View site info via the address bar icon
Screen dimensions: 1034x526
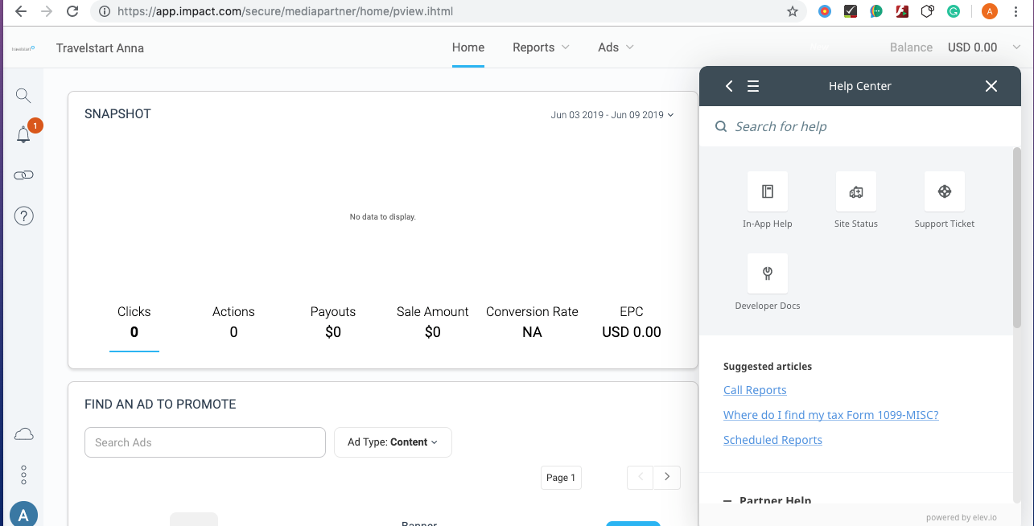click(x=105, y=11)
